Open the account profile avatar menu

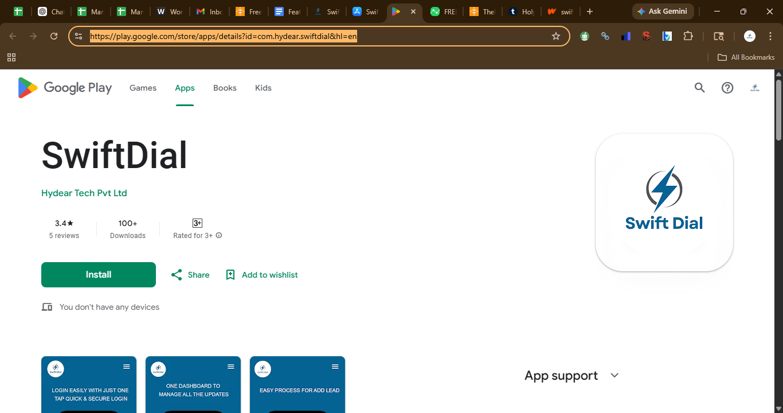pos(755,88)
